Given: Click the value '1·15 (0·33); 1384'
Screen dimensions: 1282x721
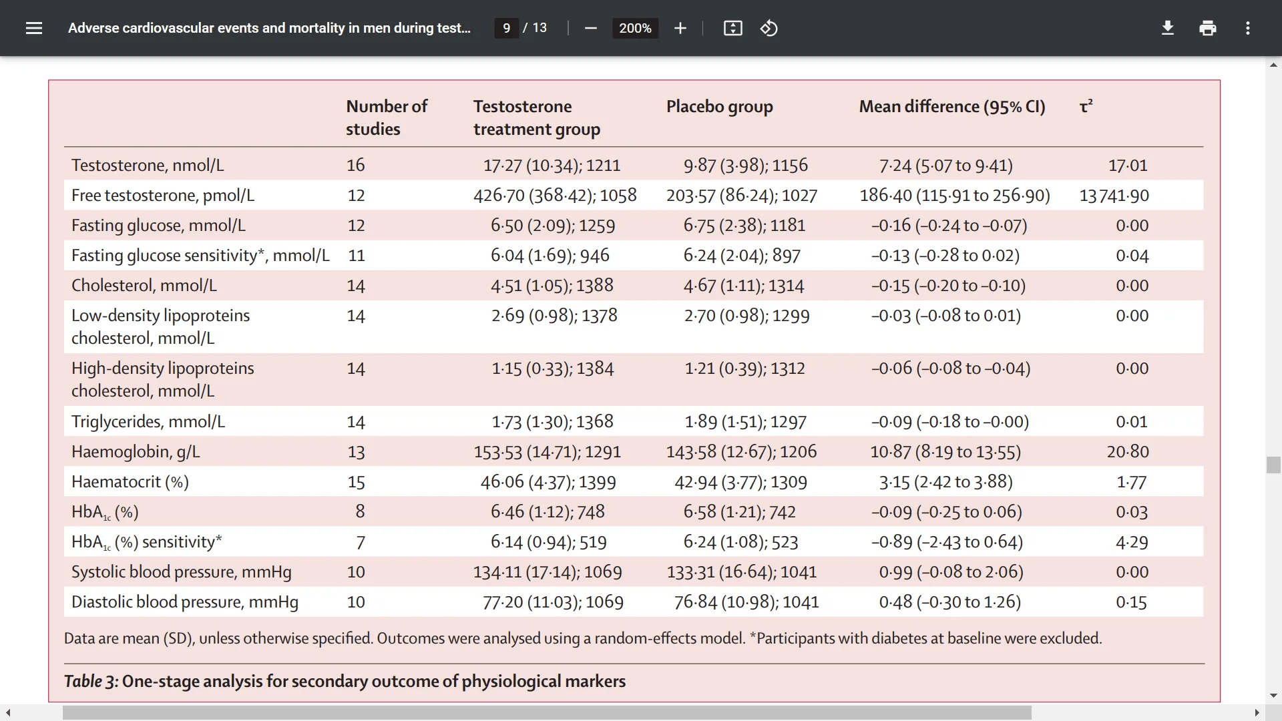Looking at the screenshot, I should 553,368.
